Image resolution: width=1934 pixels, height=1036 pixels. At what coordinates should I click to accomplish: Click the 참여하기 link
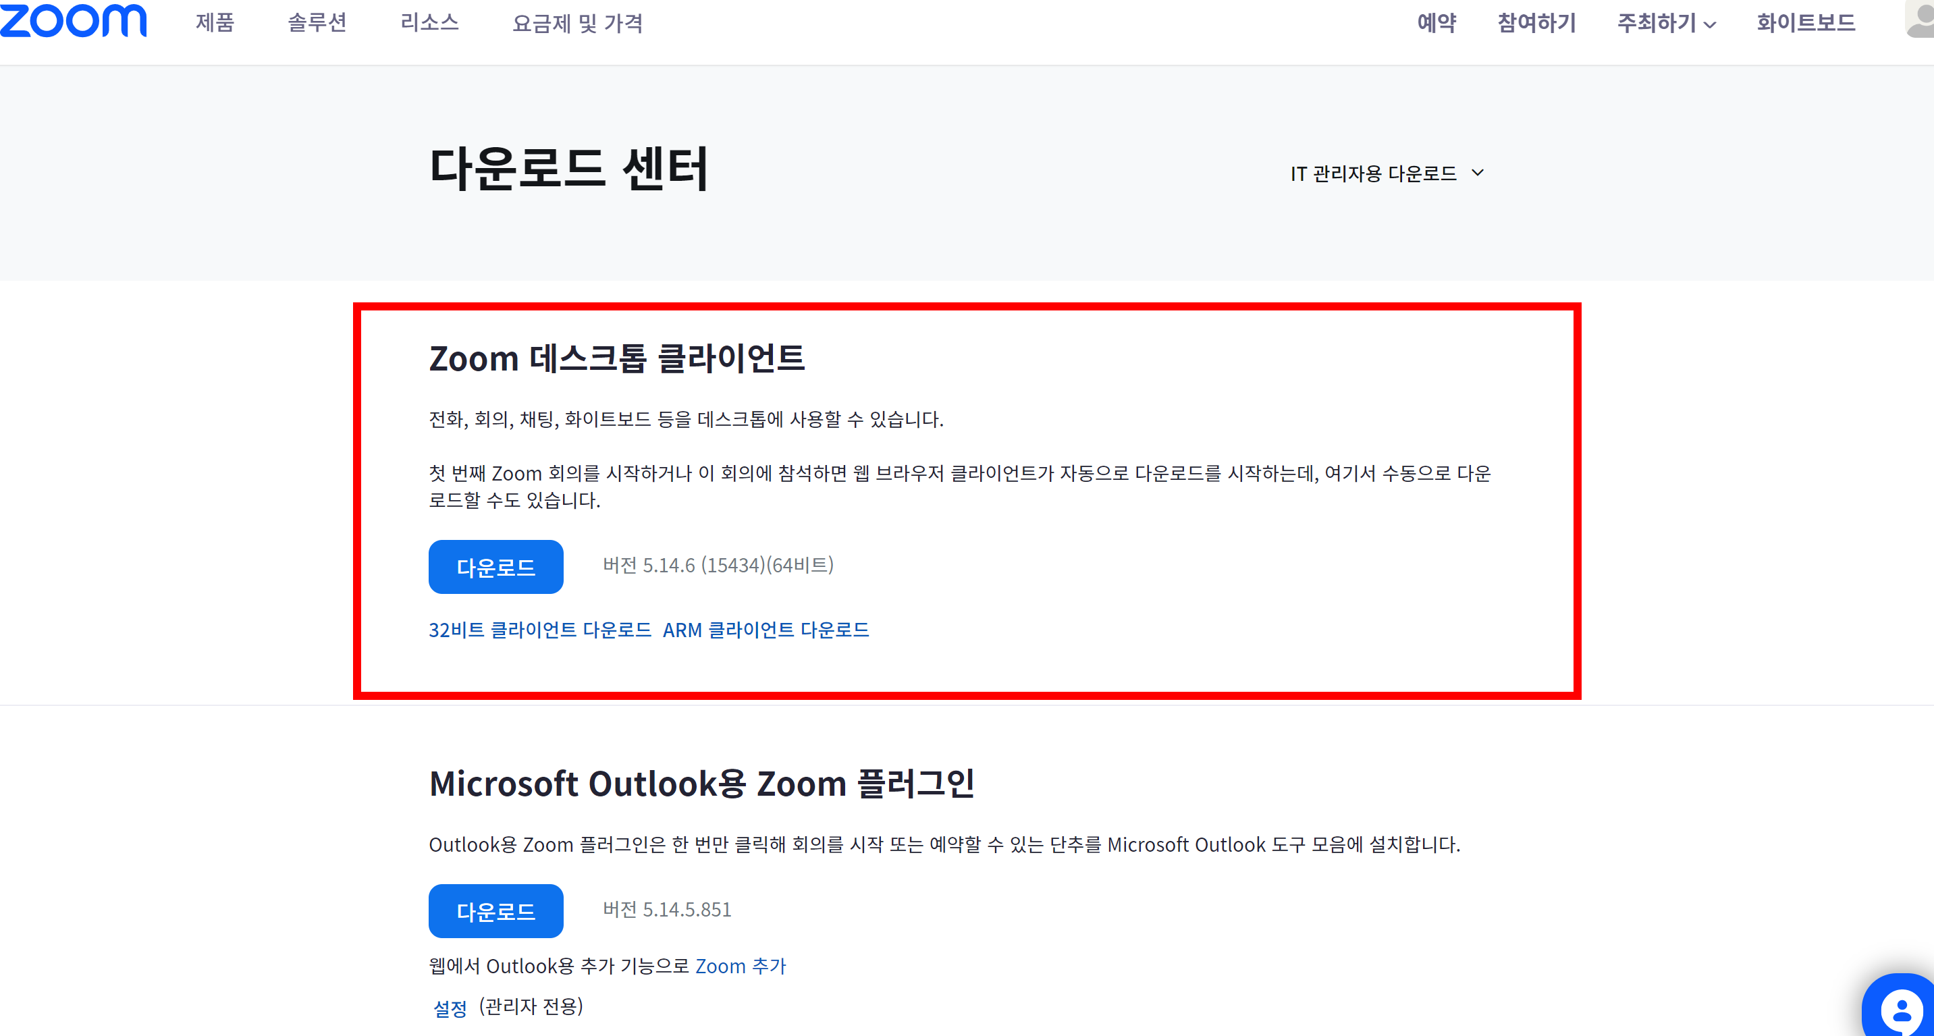click(x=1536, y=23)
